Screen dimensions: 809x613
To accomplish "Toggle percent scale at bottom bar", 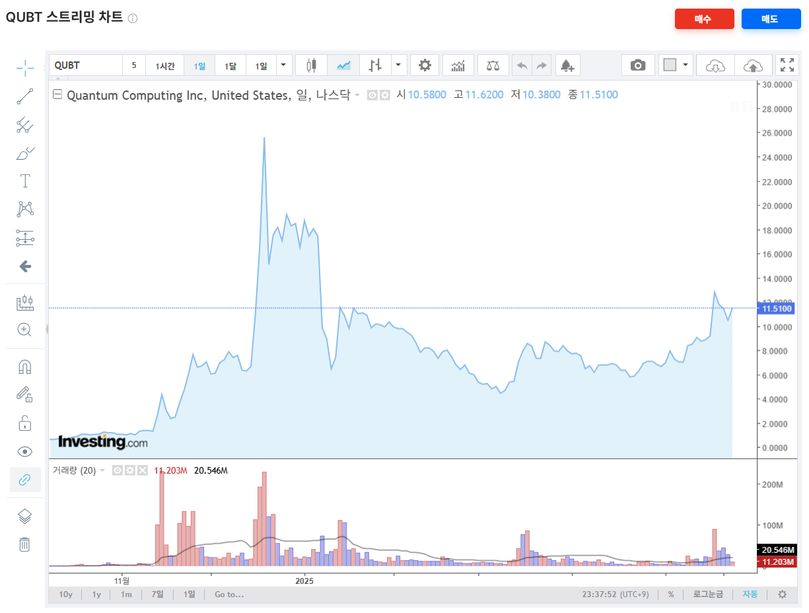I will (671, 595).
